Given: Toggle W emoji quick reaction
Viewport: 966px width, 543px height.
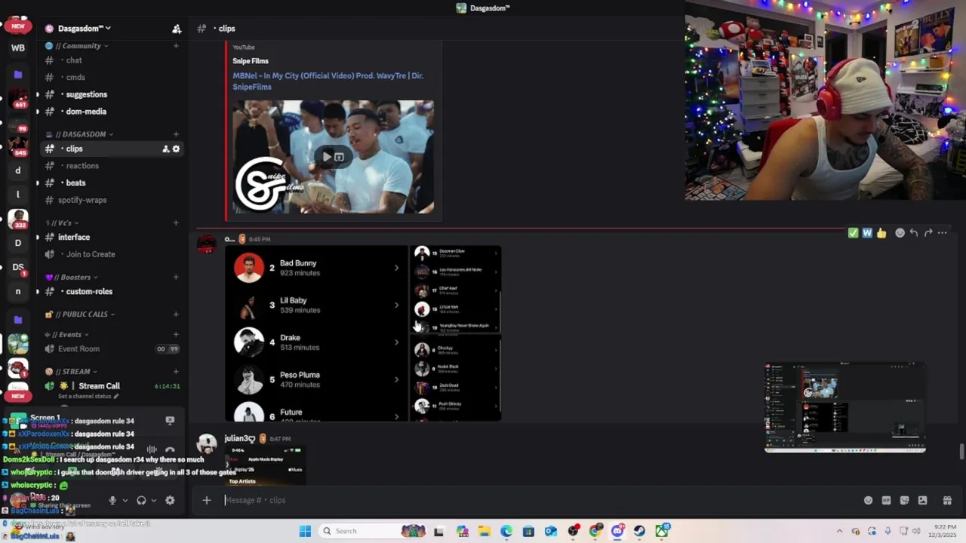Looking at the screenshot, I should tap(867, 233).
